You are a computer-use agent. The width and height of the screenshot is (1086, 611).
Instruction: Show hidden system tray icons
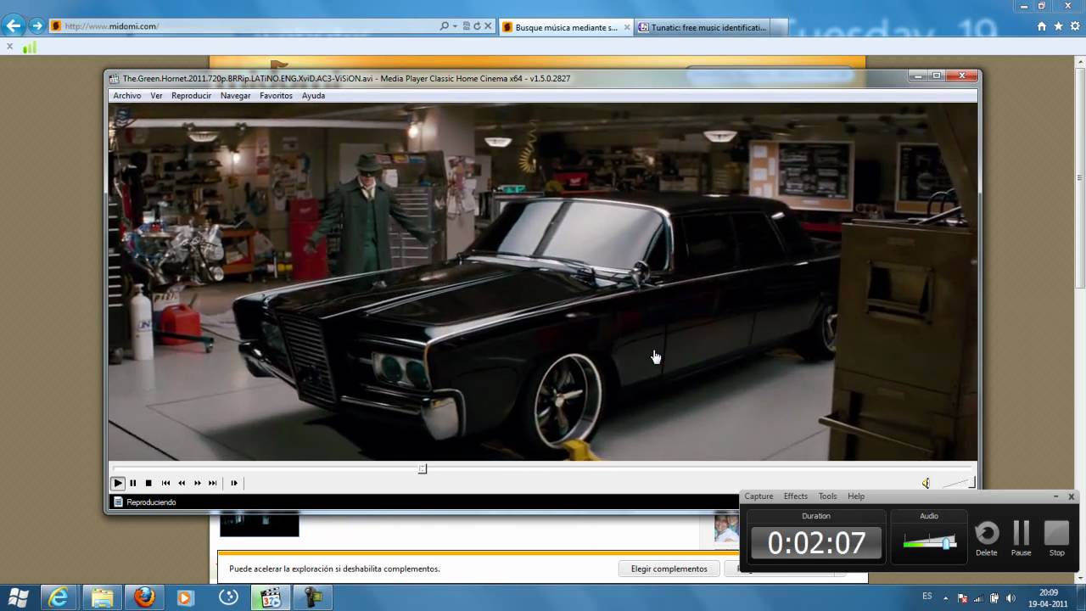(946, 598)
